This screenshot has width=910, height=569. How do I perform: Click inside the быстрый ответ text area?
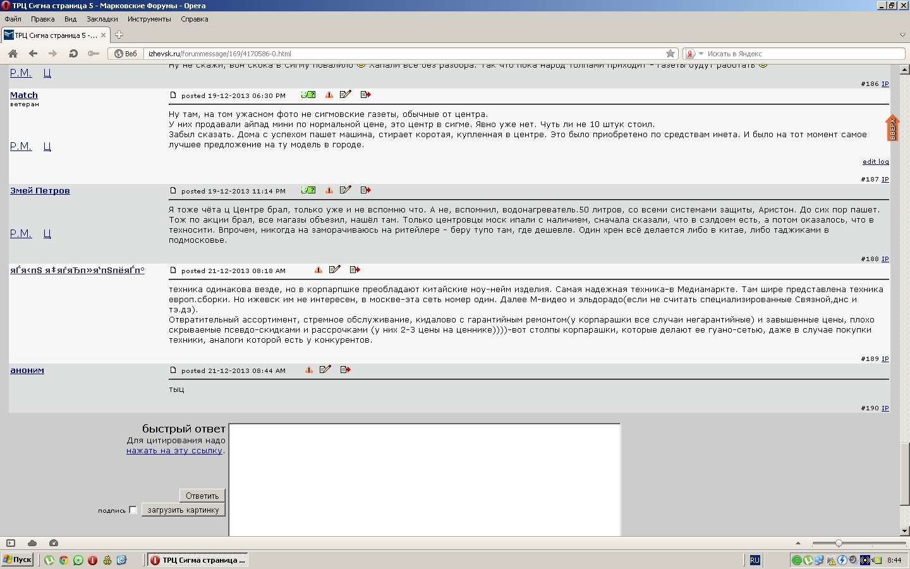(x=424, y=479)
